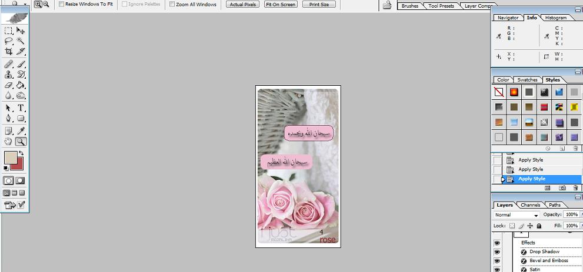
Task: Switch to the Channels tab
Action: (x=530, y=205)
